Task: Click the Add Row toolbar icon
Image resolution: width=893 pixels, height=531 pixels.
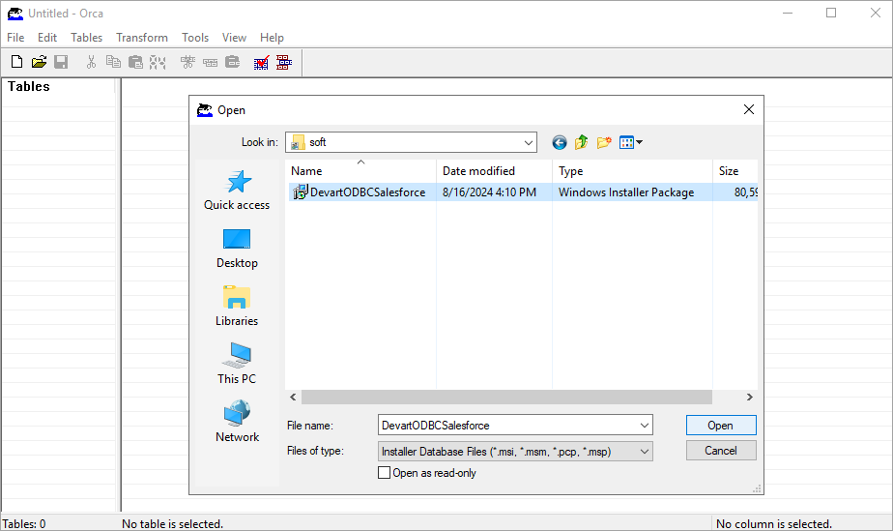Action: [x=210, y=62]
